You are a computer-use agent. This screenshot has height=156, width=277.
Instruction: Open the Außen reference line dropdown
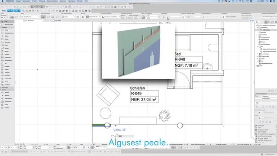pos(68,17)
